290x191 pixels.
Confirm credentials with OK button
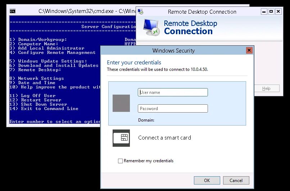coord(207,180)
